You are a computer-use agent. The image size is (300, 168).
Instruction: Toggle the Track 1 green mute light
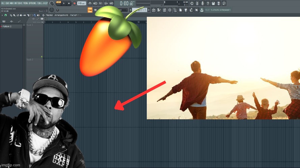click(42, 56)
